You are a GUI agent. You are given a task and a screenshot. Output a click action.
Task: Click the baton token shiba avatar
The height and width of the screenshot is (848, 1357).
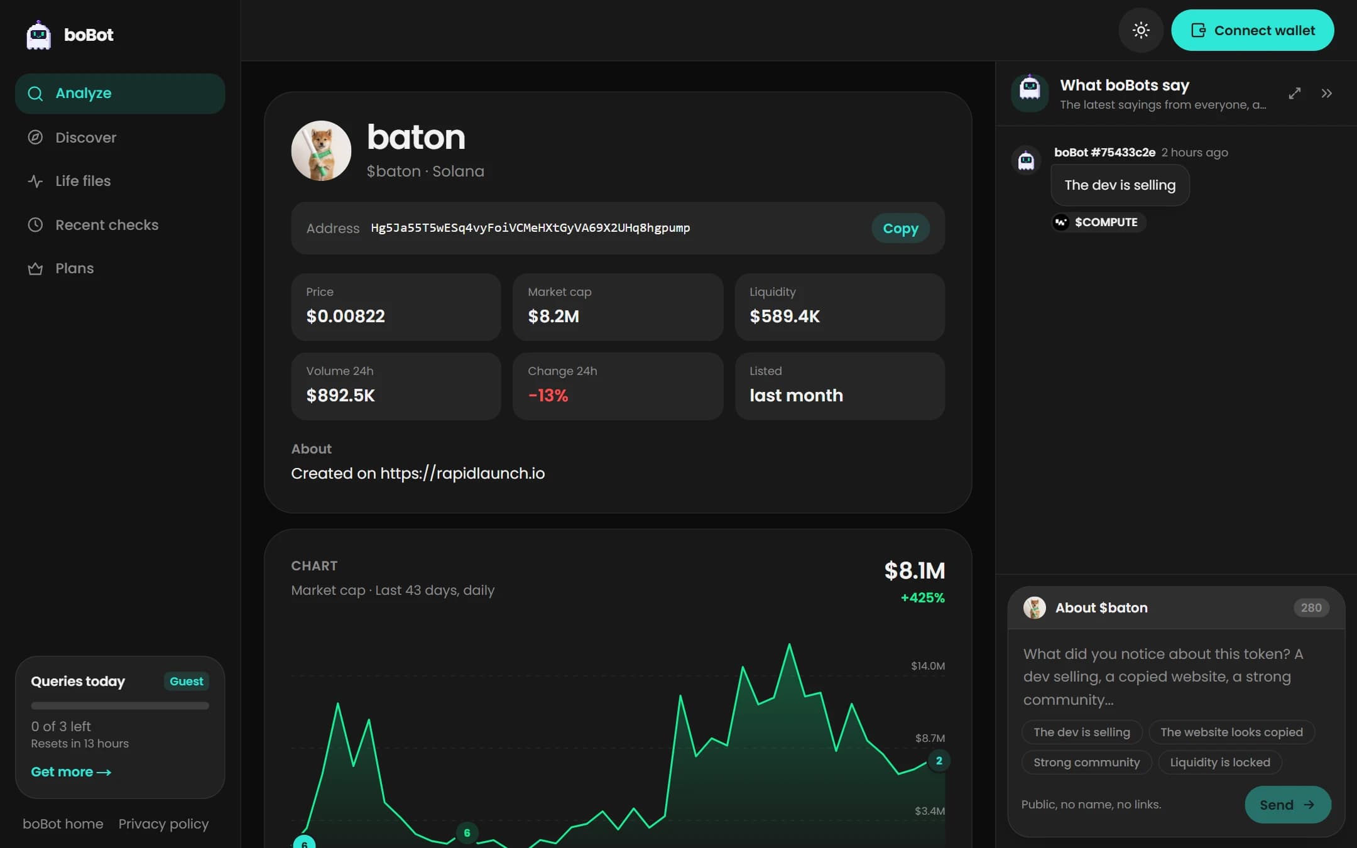[321, 151]
